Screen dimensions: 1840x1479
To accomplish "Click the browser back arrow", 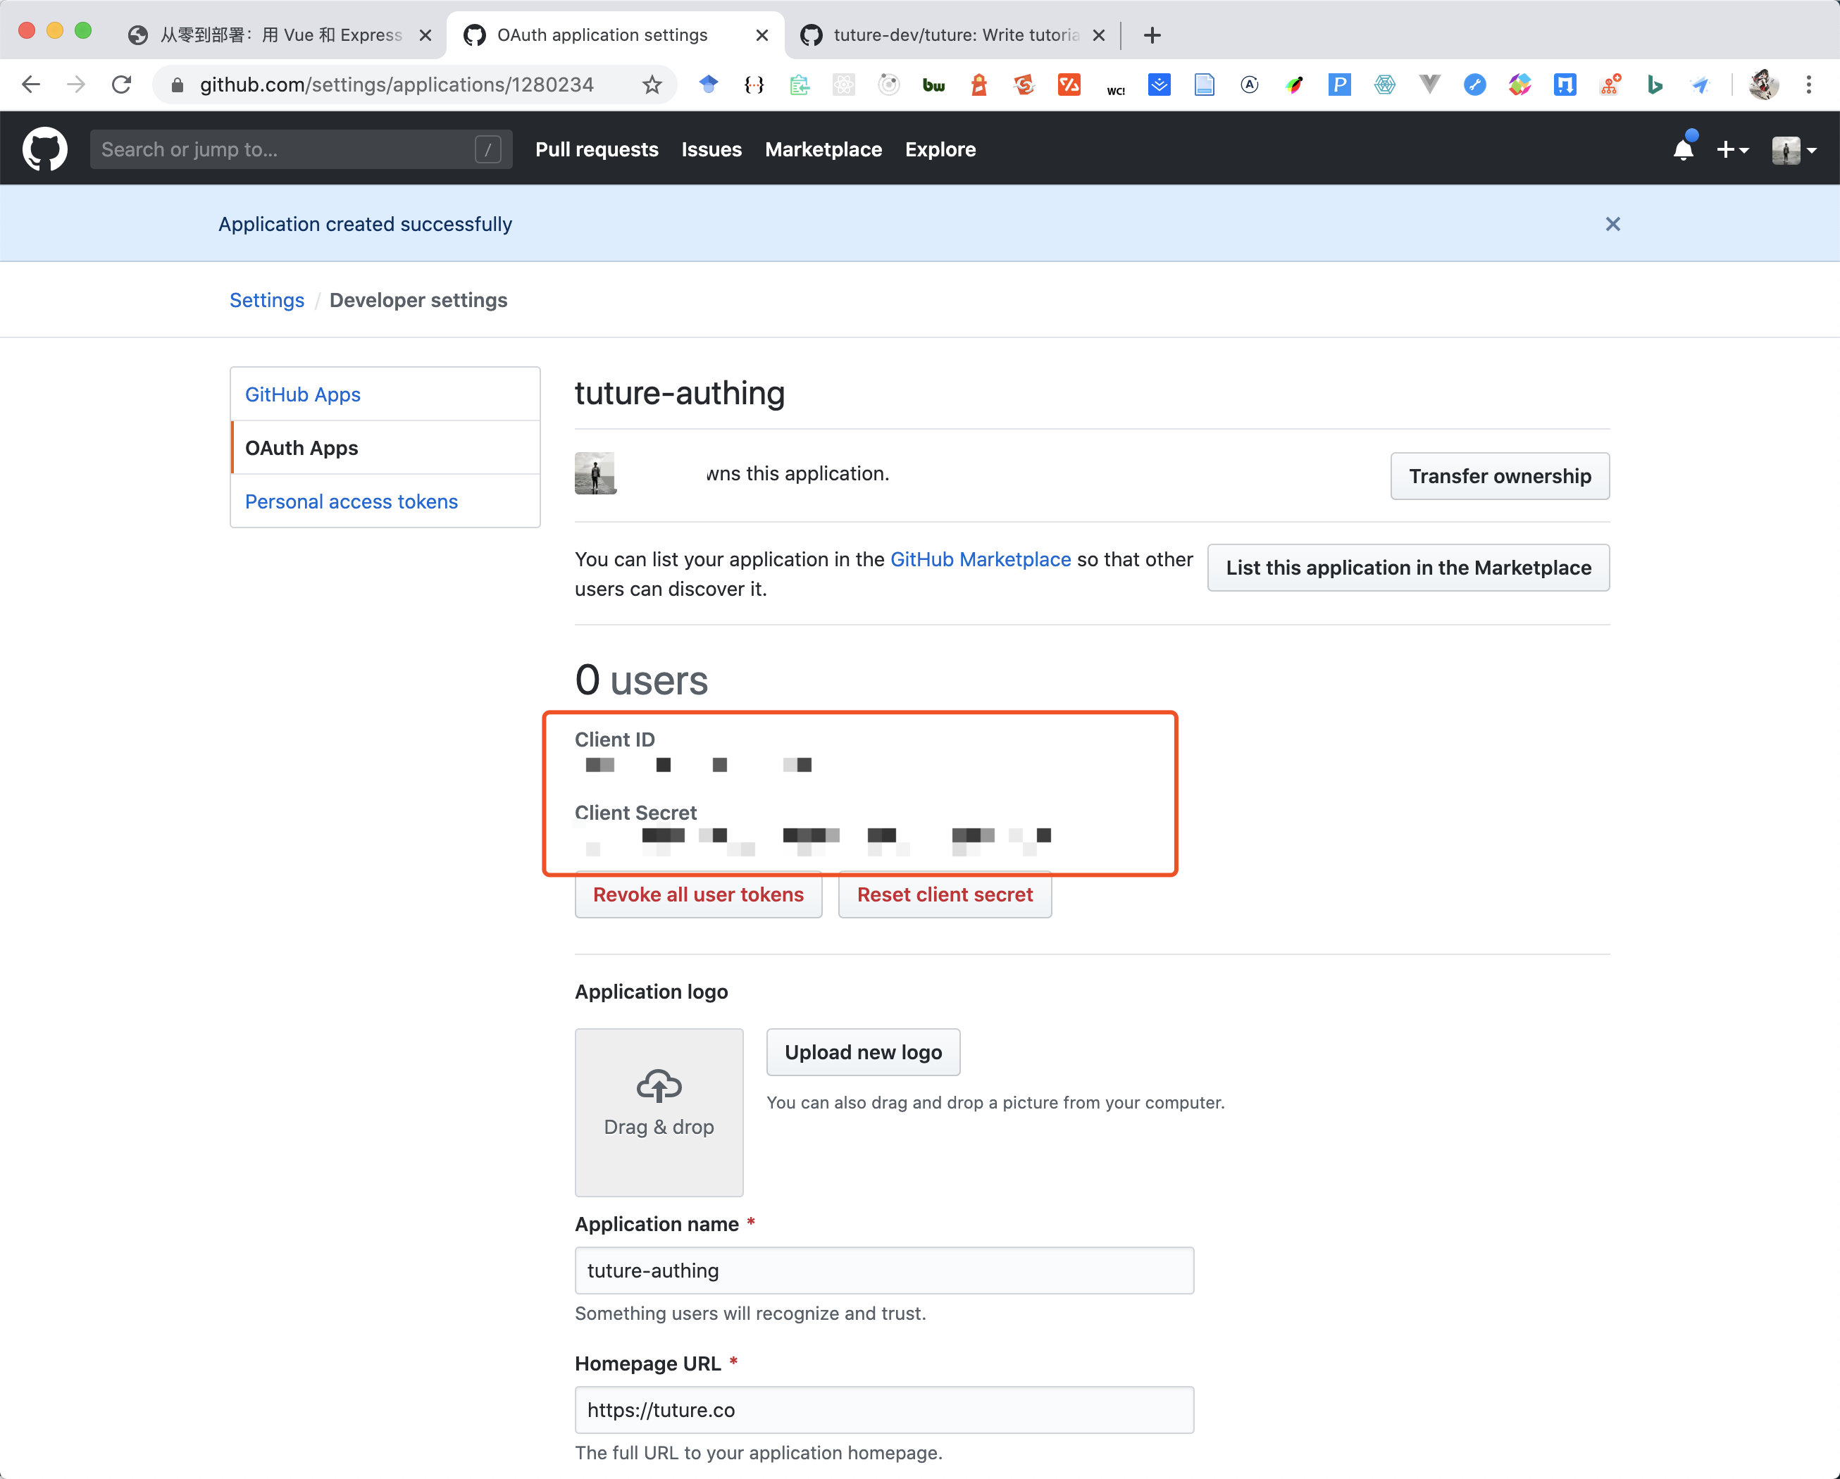I will pyautogui.click(x=32, y=85).
